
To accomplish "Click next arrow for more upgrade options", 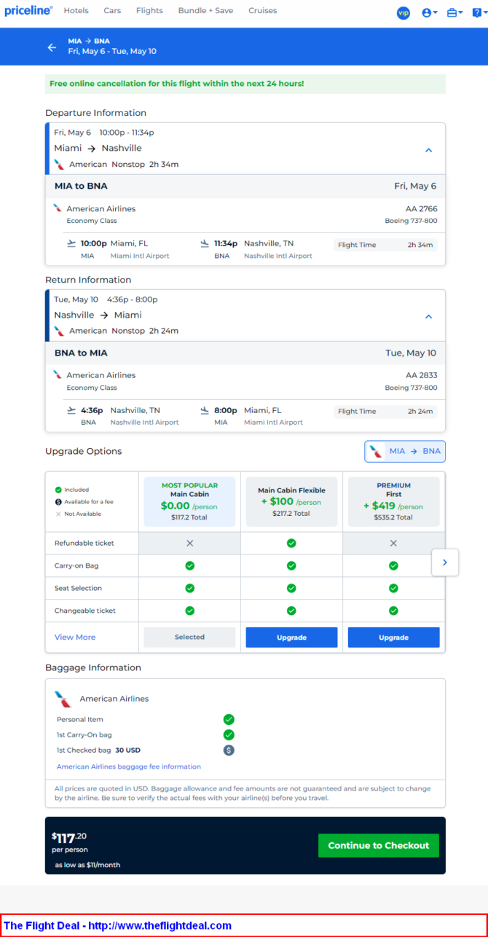I will 445,562.
